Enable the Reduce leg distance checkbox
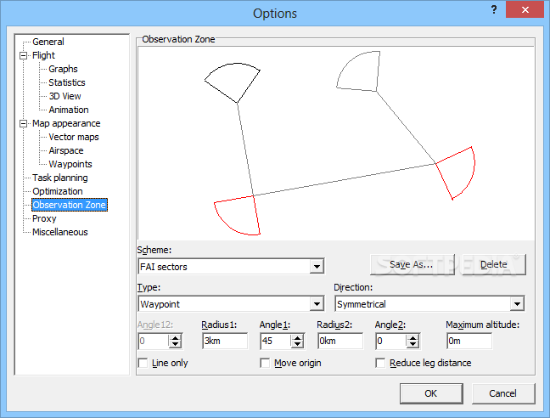Viewport: 550px width, 418px height. pos(380,363)
